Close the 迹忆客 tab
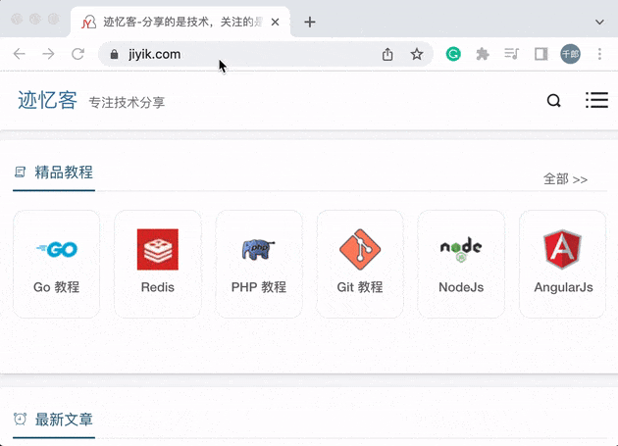 pos(275,23)
